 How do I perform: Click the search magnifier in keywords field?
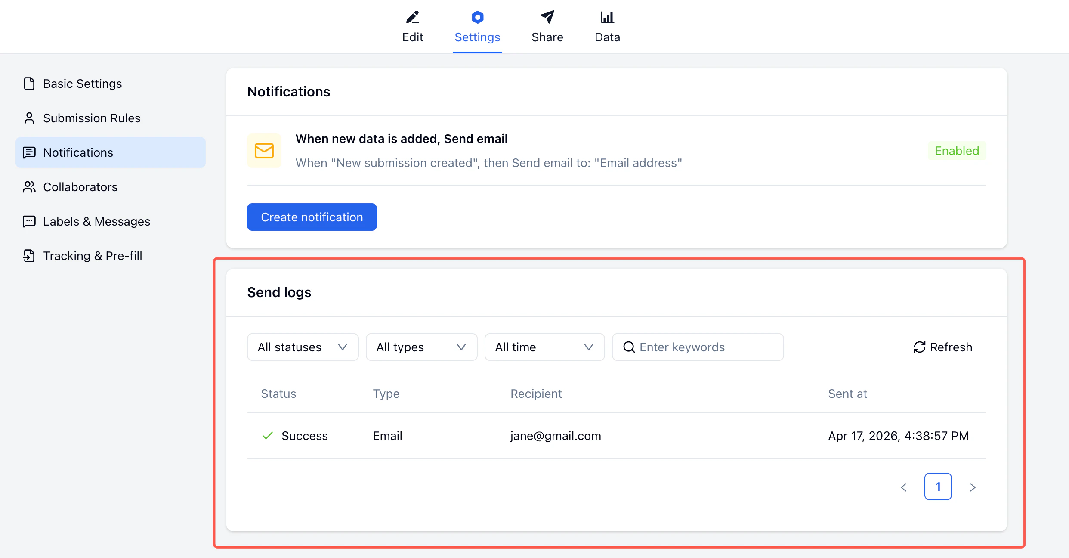(x=628, y=347)
